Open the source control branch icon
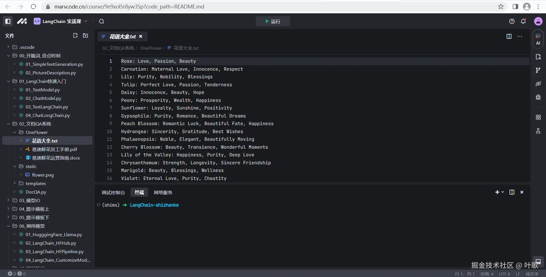This screenshot has width=546, height=277. pos(538,70)
